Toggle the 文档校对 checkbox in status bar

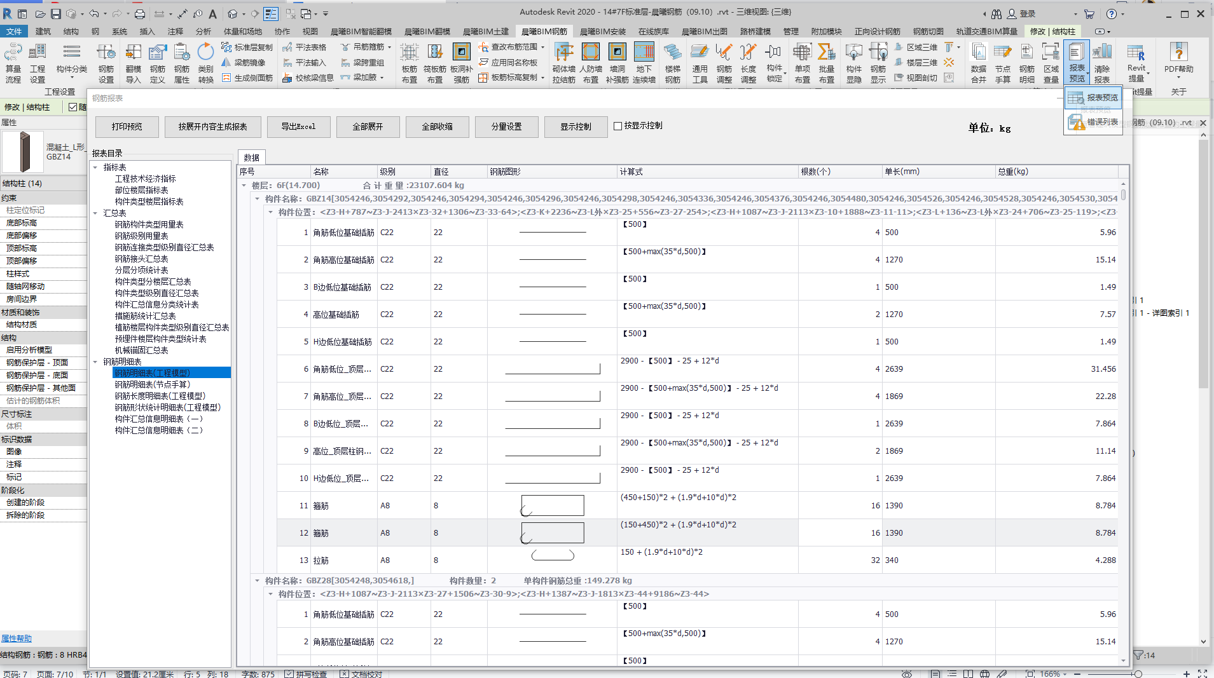point(344,674)
